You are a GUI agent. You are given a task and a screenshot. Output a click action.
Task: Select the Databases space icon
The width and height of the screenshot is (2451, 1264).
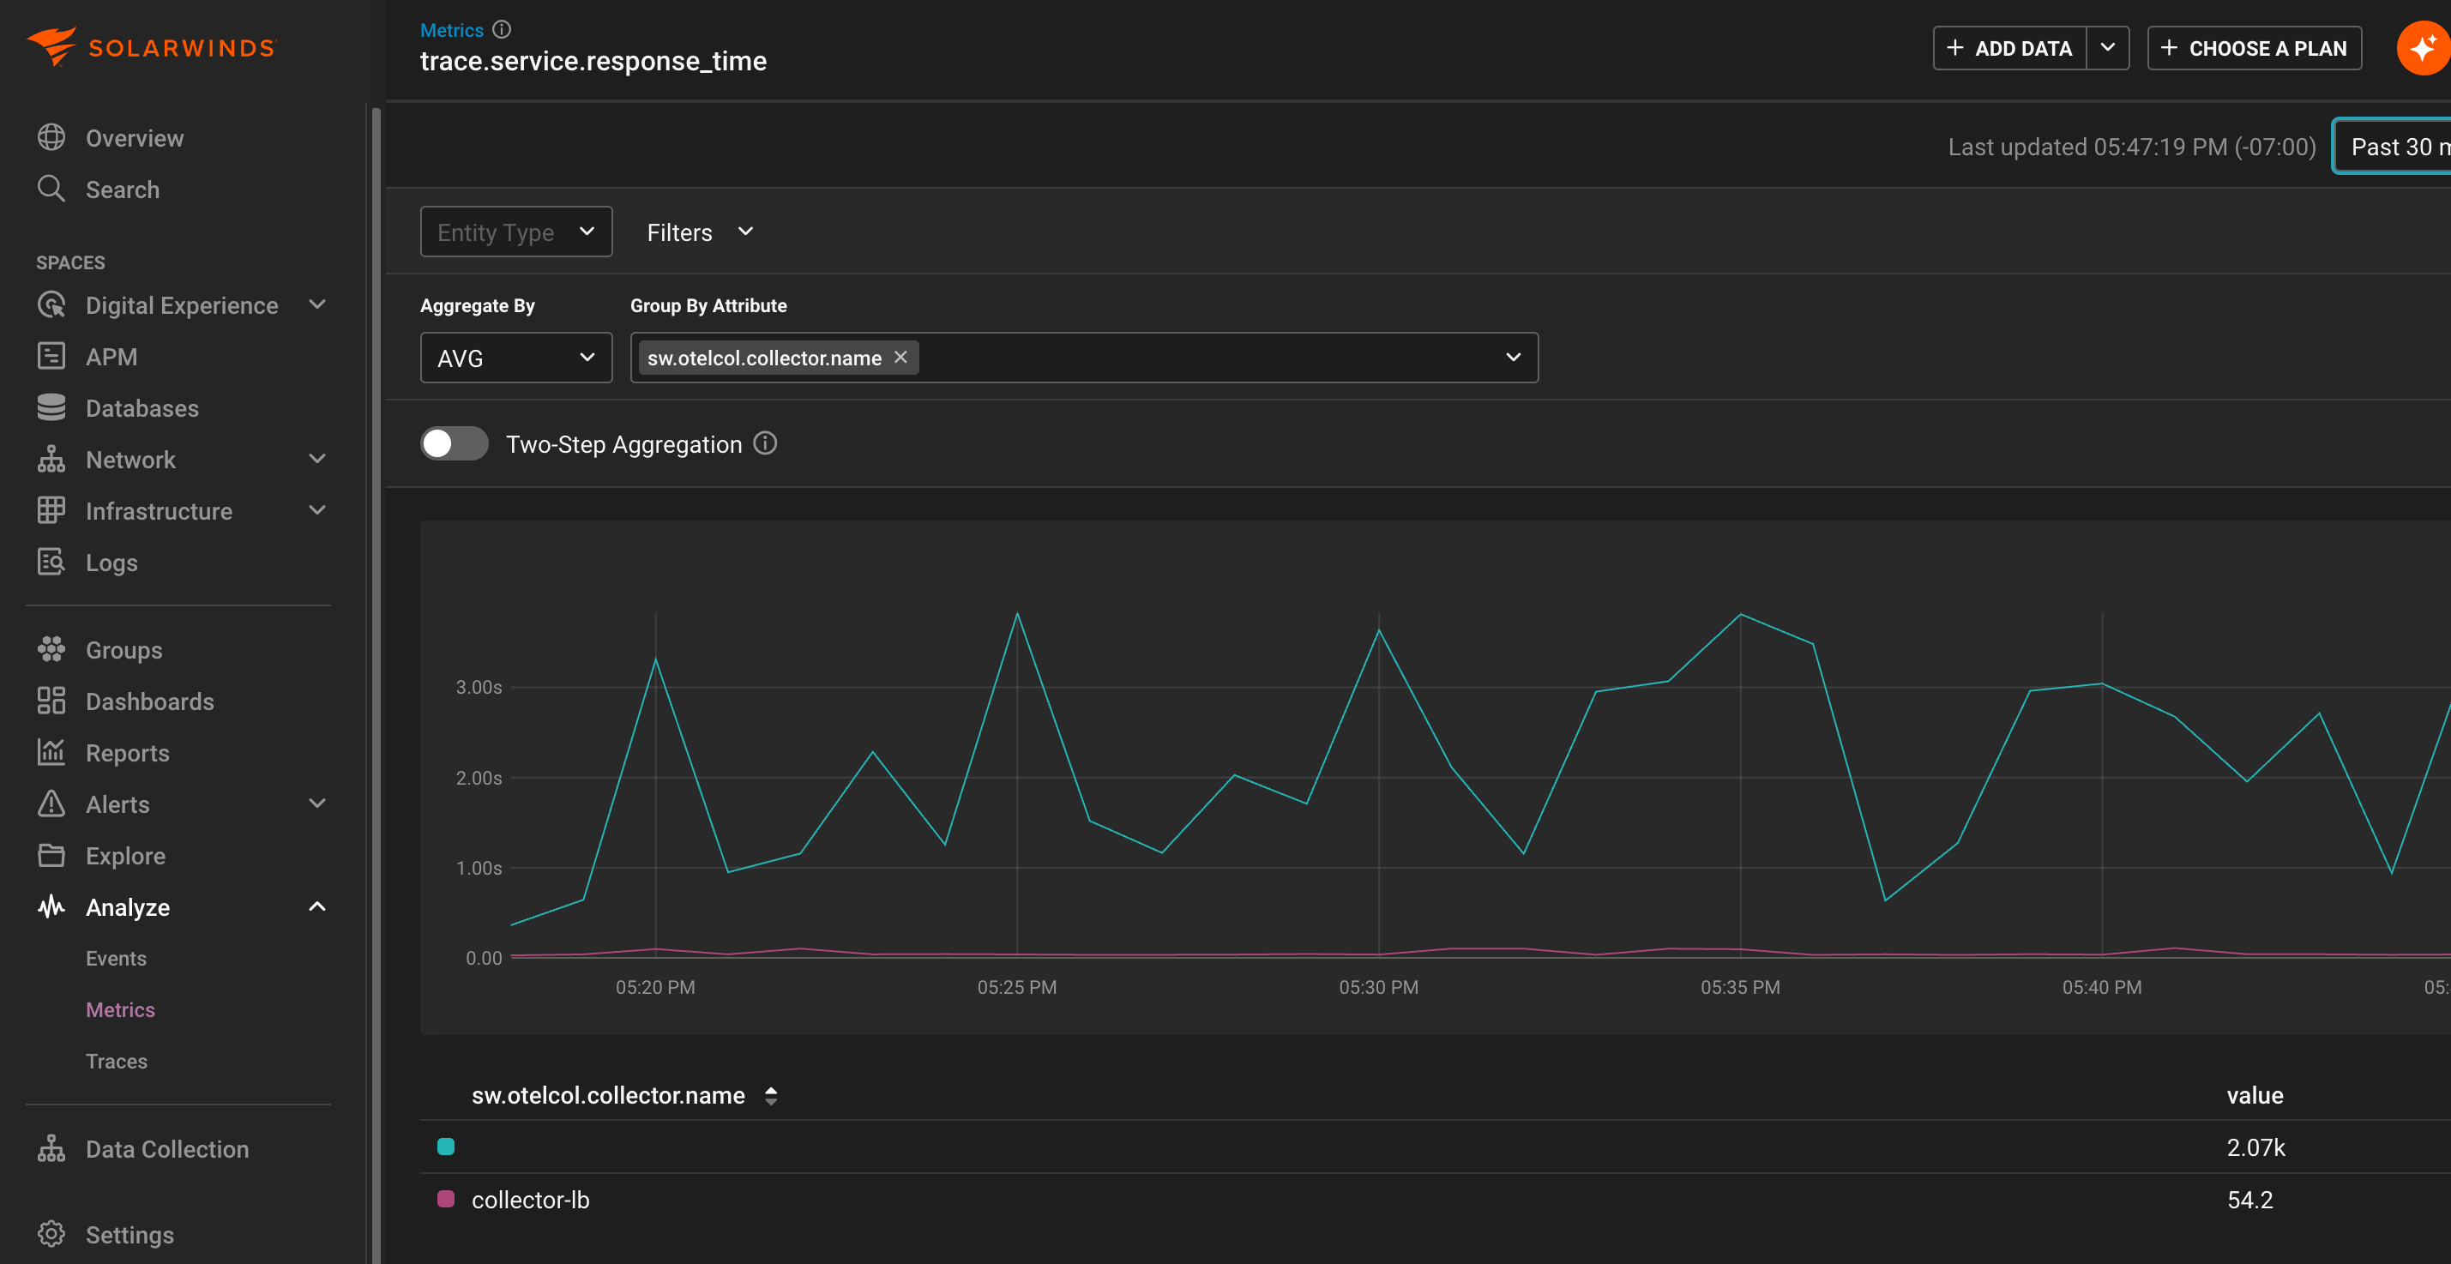coord(52,407)
